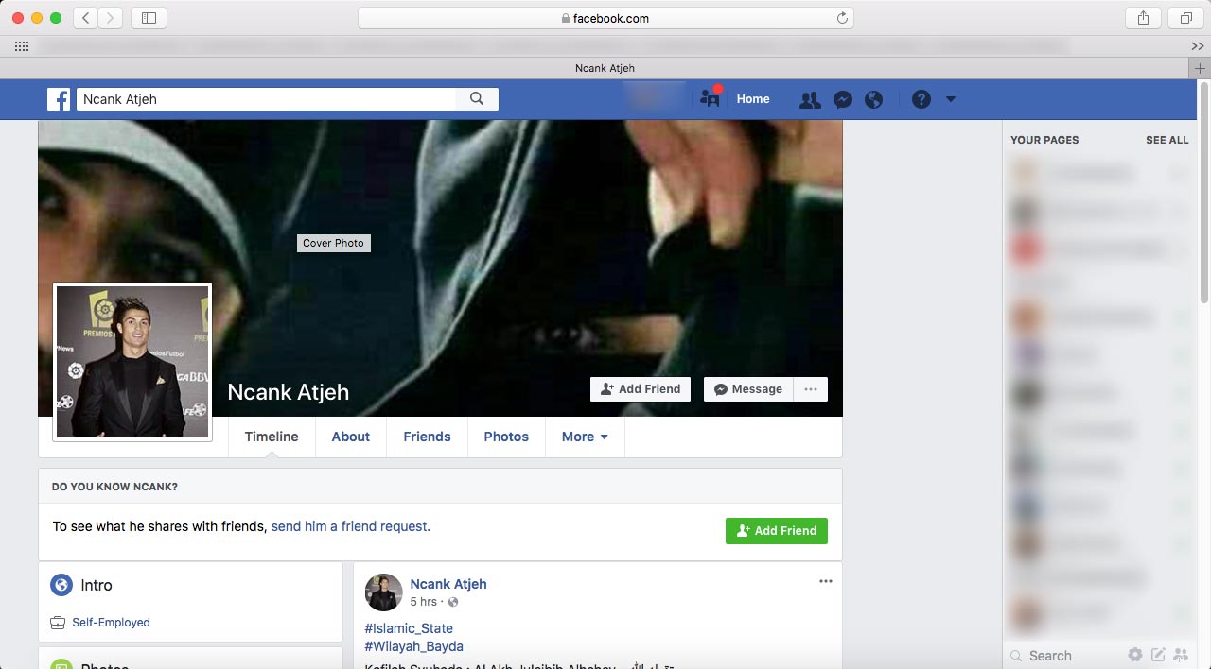Click the See All pages link
This screenshot has width=1211, height=669.
(x=1167, y=140)
